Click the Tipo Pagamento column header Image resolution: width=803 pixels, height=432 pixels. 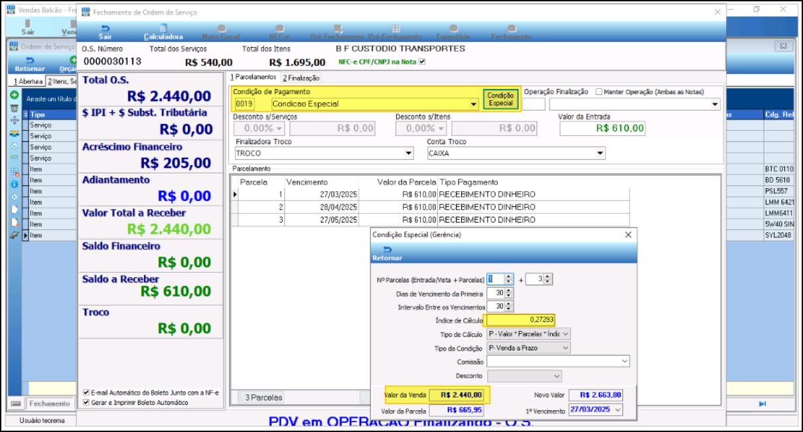469,182
